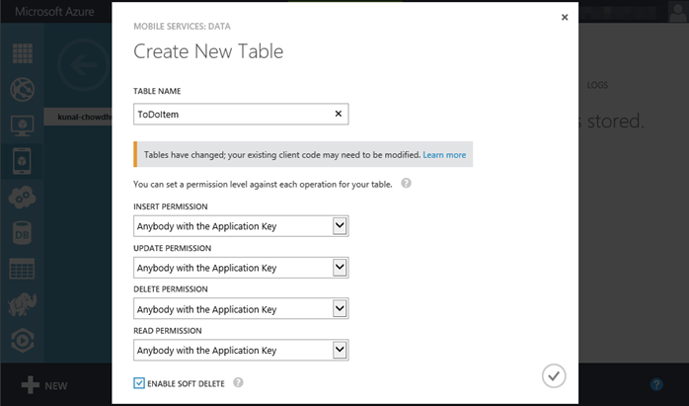Image resolution: width=689 pixels, height=406 pixels.
Task: Click help icon beside Enable Soft Delete
Action: (x=238, y=383)
